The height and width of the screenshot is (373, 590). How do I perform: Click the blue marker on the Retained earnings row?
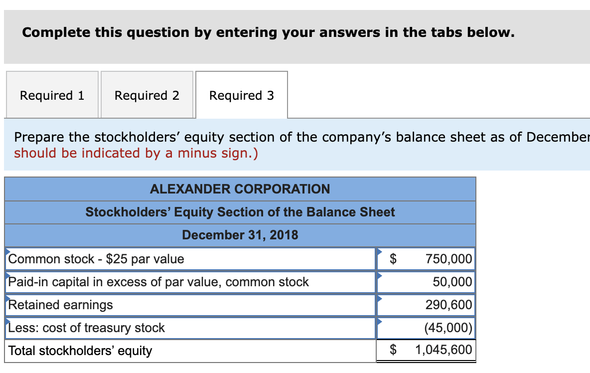[7, 297]
